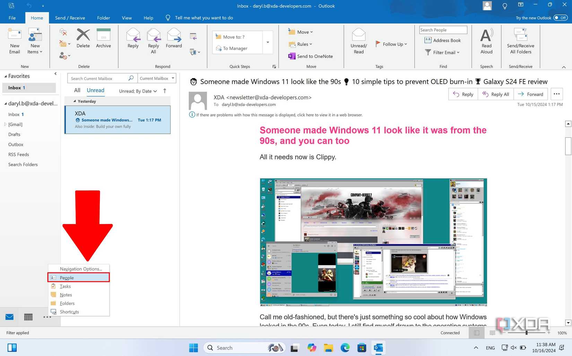Screen dimensions: 572x356
Task: Open the Address Book
Action: [x=443, y=40]
